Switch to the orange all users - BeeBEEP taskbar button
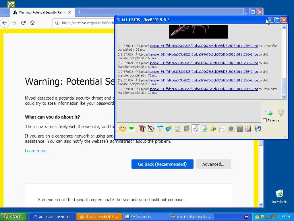 tap(99, 217)
